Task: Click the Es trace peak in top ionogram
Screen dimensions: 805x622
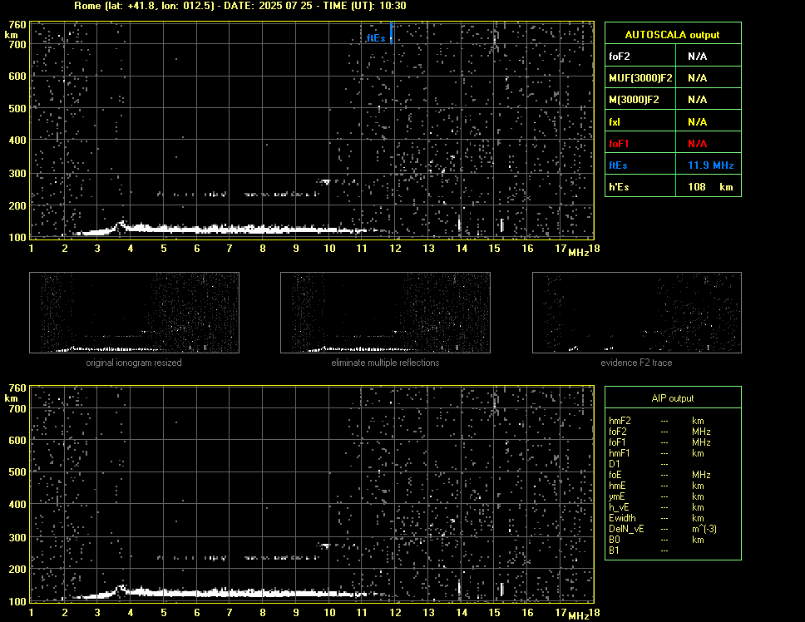Action: [x=121, y=223]
